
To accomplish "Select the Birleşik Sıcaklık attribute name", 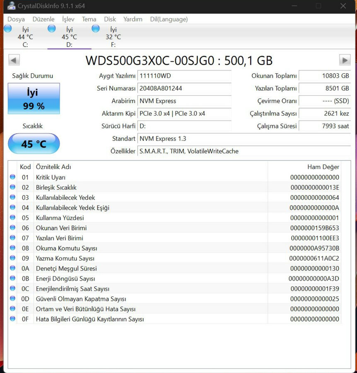I will pos(56,188).
